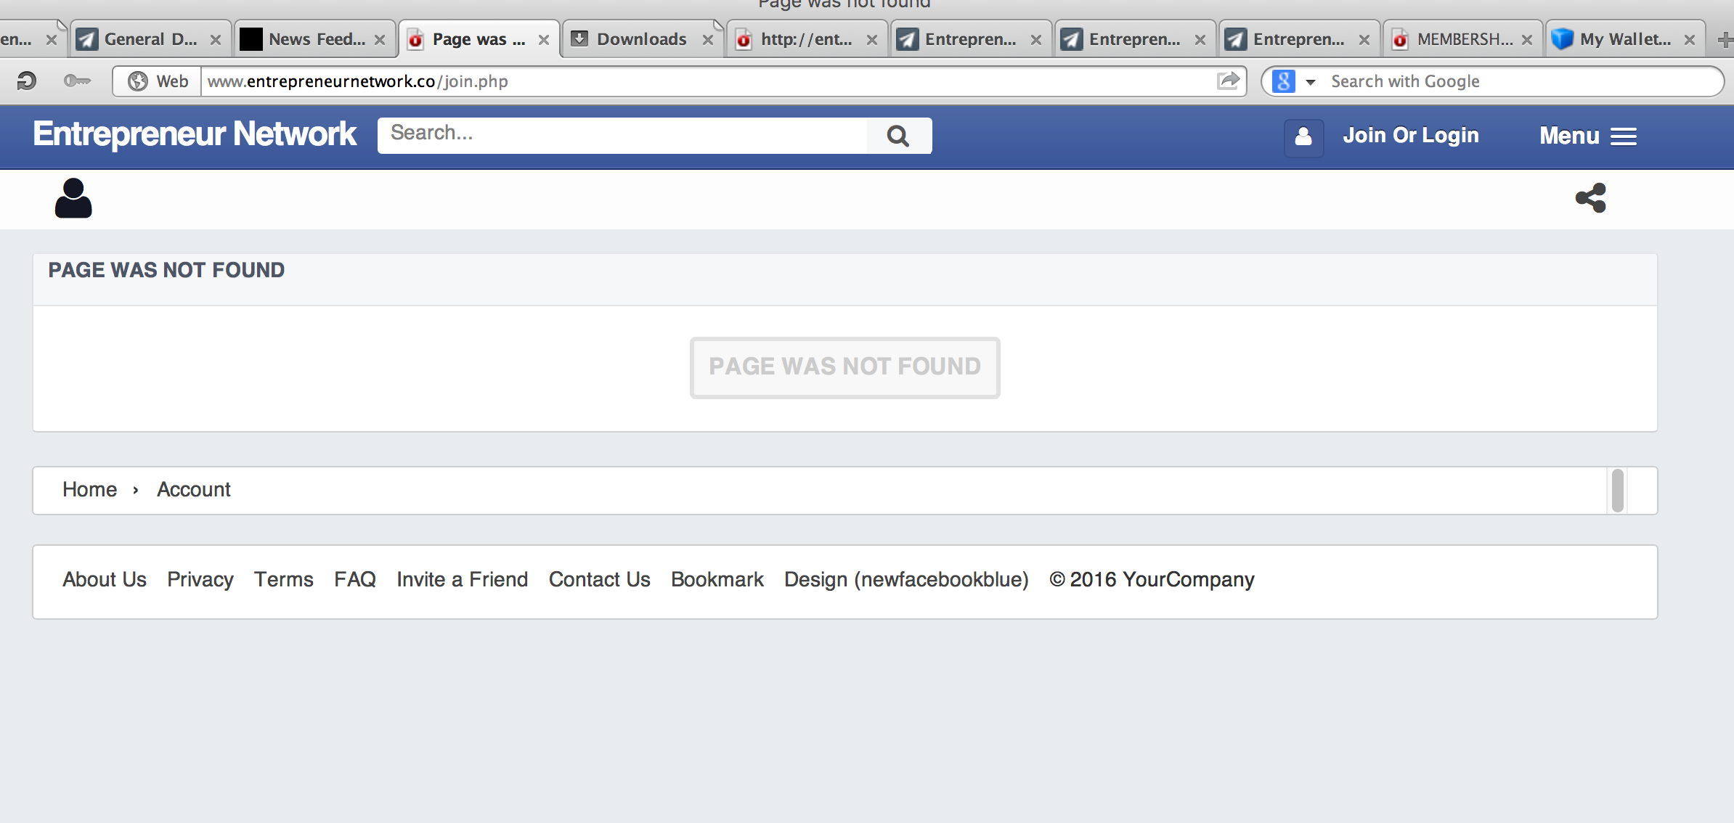The width and height of the screenshot is (1734, 823).
Task: Click the Web globe badge in address bar
Action: click(x=158, y=81)
